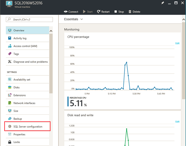Open SQL Server configuration
The height and width of the screenshot is (146, 186).
pyautogui.click(x=28, y=126)
